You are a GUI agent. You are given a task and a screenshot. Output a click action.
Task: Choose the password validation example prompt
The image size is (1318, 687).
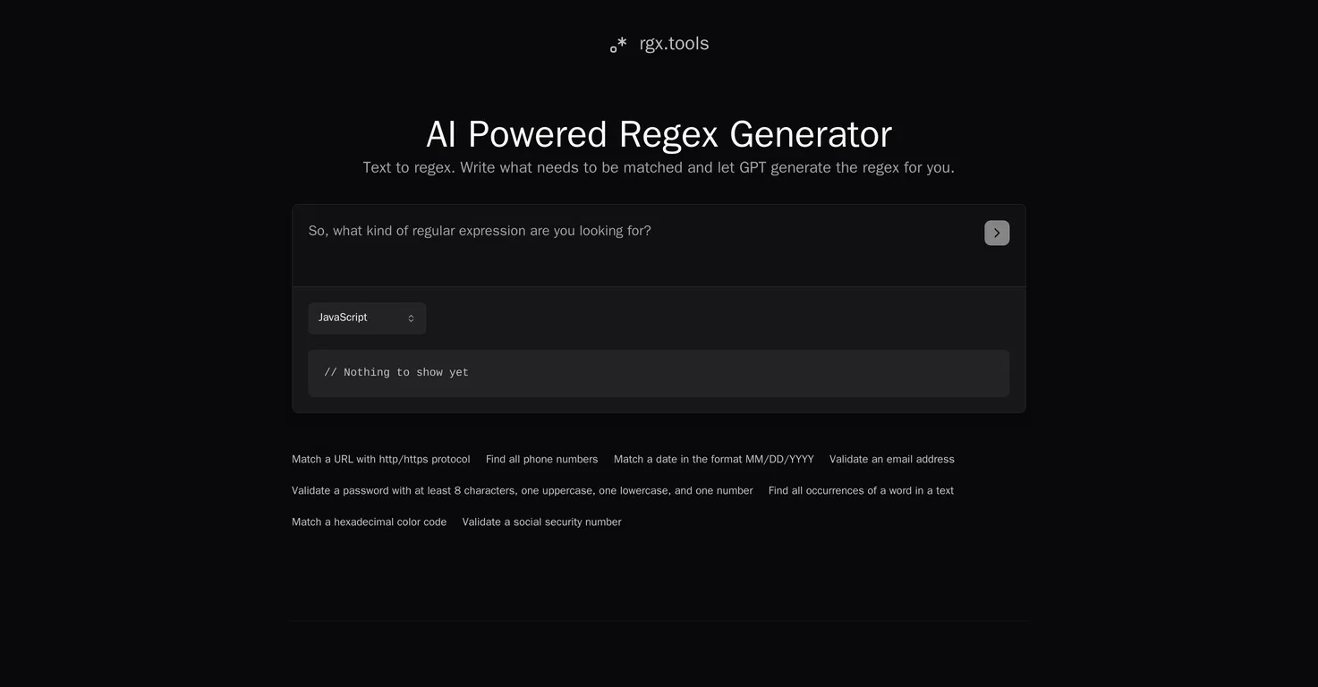point(522,491)
